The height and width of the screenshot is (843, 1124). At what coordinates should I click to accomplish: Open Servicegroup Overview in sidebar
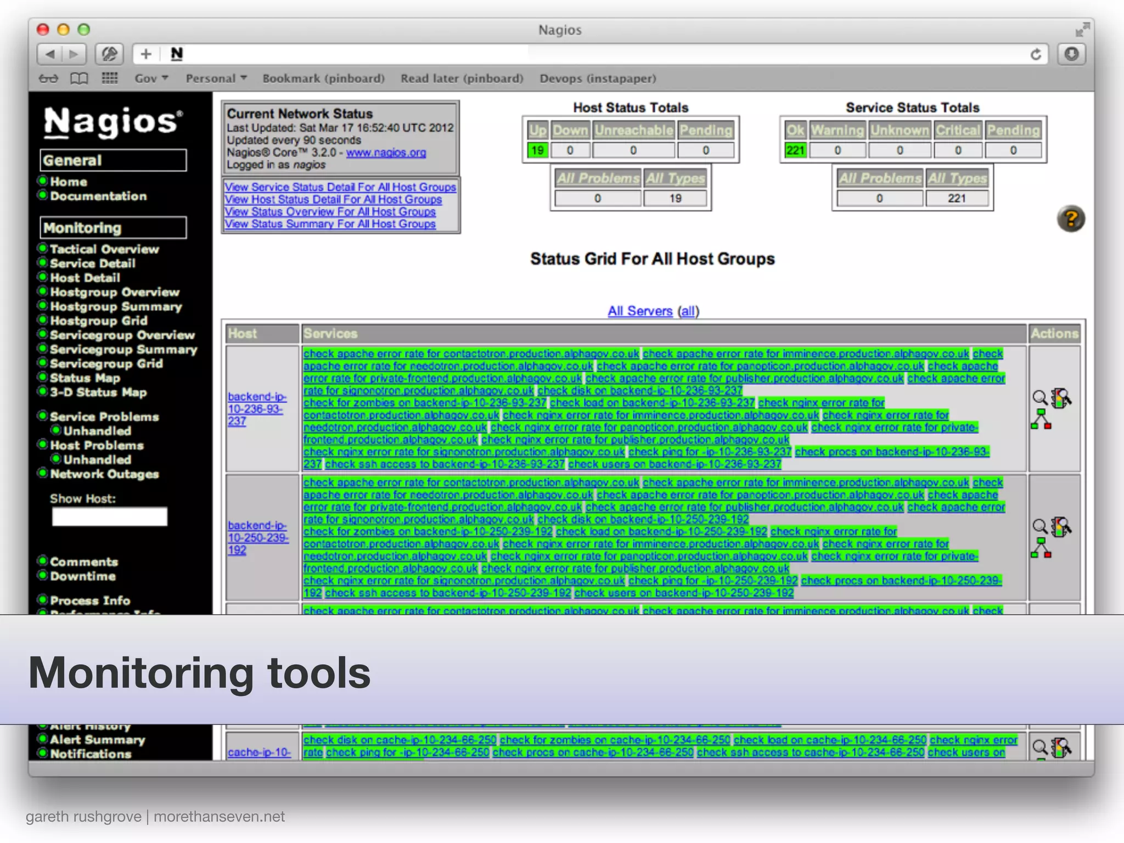(122, 335)
